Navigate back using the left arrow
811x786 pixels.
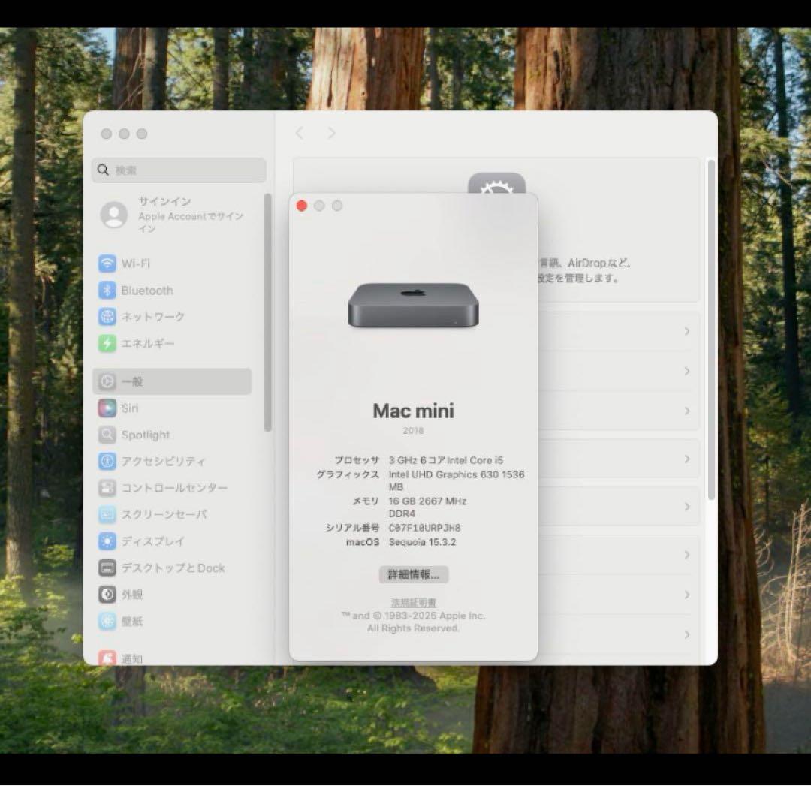click(299, 133)
